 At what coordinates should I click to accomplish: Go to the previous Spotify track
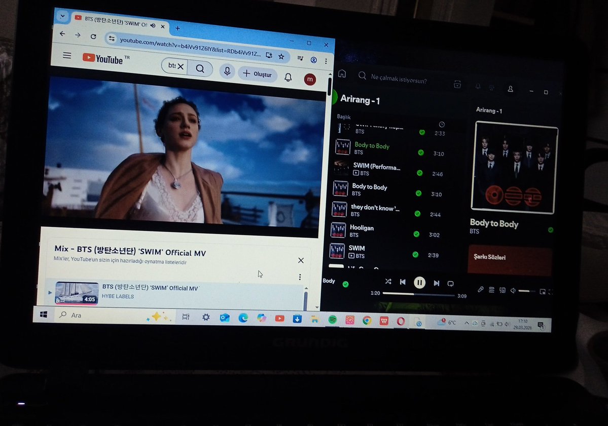403,282
